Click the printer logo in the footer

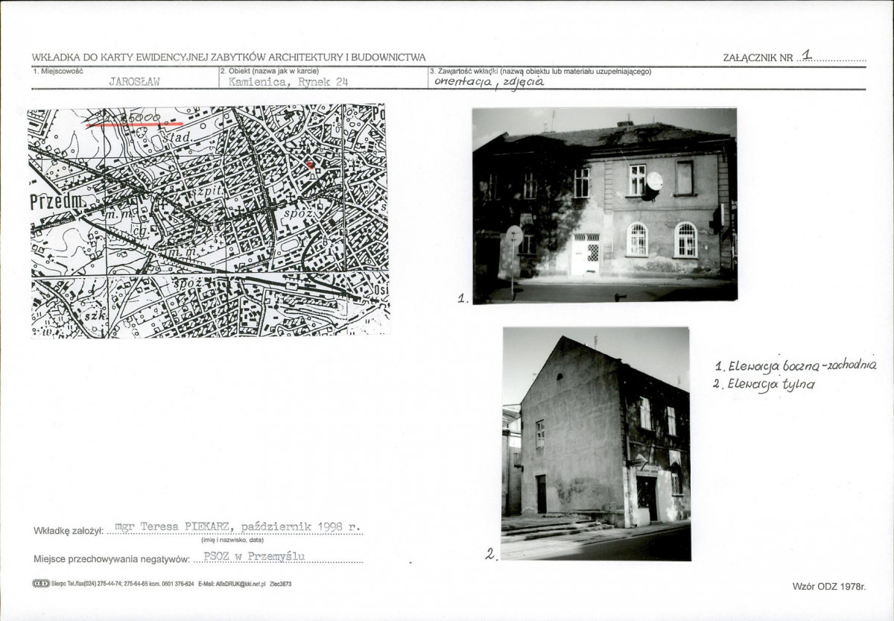coord(41,584)
